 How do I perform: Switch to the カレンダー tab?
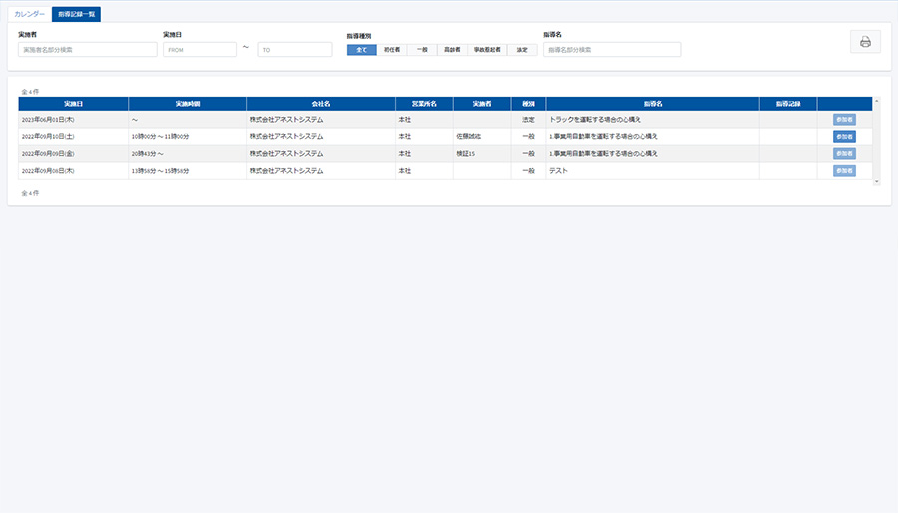coord(29,14)
